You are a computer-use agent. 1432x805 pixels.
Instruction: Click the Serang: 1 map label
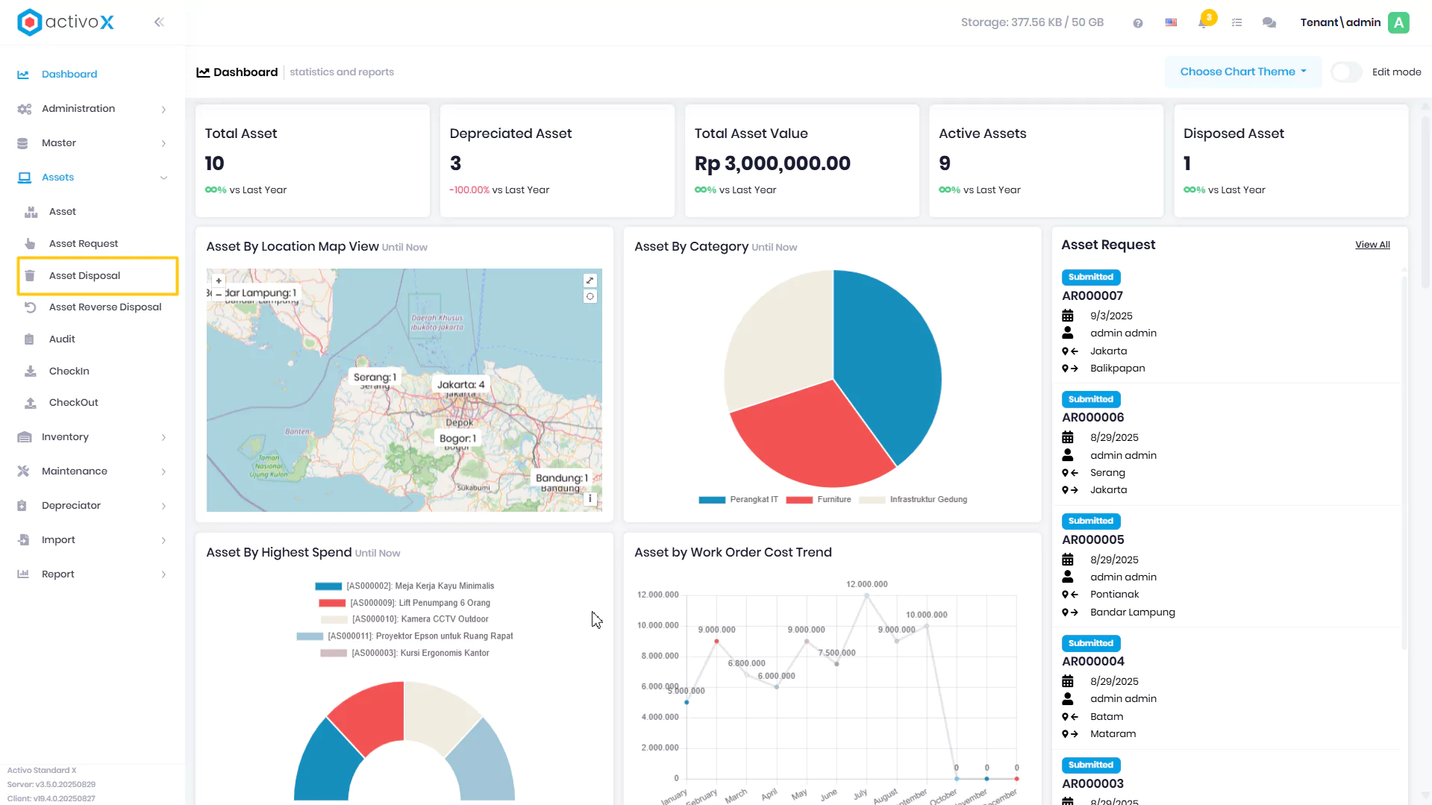pos(375,378)
